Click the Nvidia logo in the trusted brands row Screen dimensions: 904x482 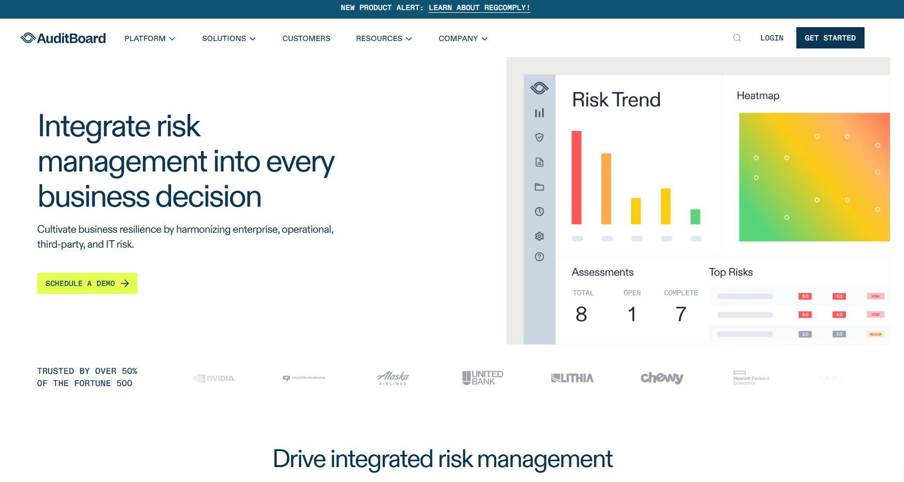(214, 378)
